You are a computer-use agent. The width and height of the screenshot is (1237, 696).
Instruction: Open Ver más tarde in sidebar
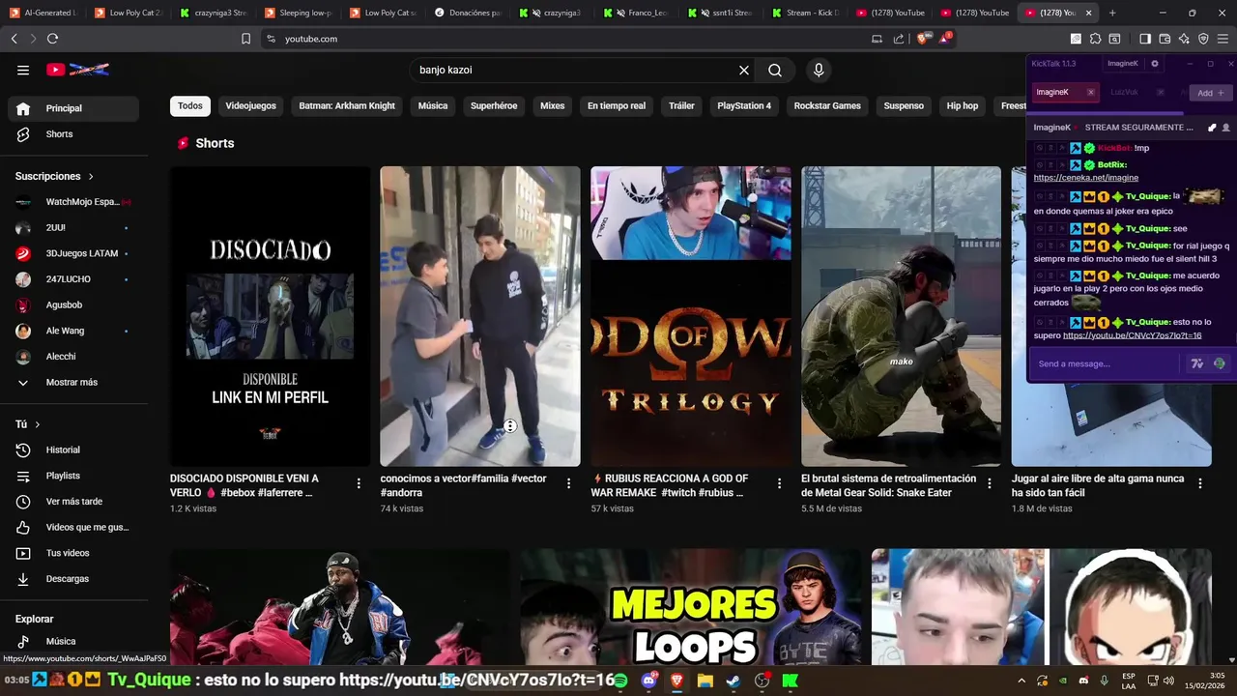click(x=73, y=502)
